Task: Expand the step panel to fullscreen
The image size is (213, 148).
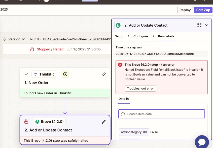Action: [x=199, y=25]
